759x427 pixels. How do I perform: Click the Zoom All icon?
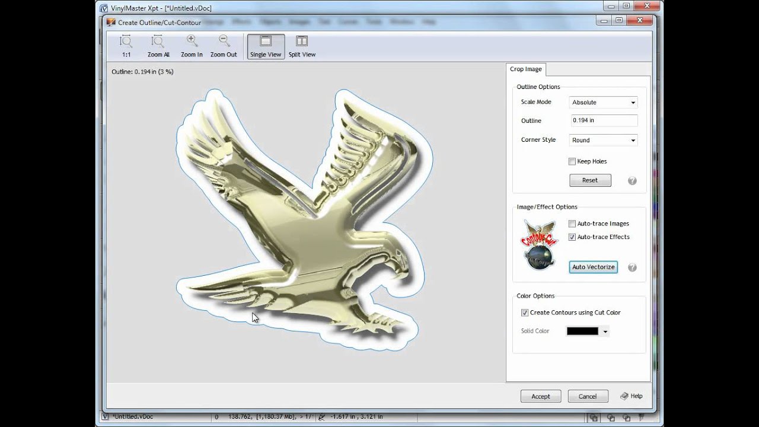(x=158, y=41)
